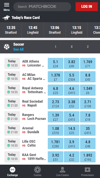Open the See All soccer link
This screenshot has width=100, height=178.
pos(18,50)
